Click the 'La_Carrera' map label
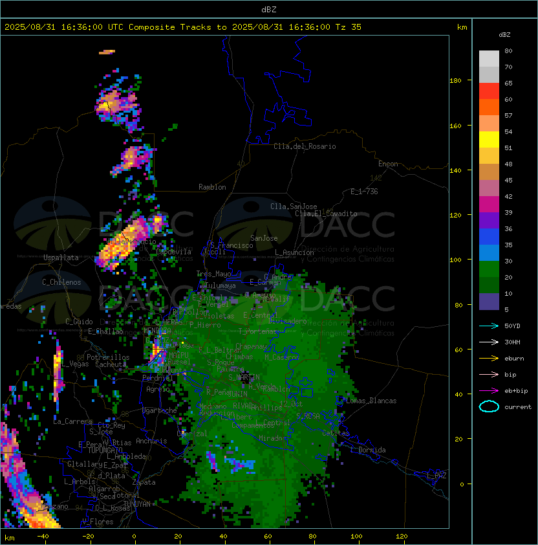Screen dimensions: 538x545 73,421
